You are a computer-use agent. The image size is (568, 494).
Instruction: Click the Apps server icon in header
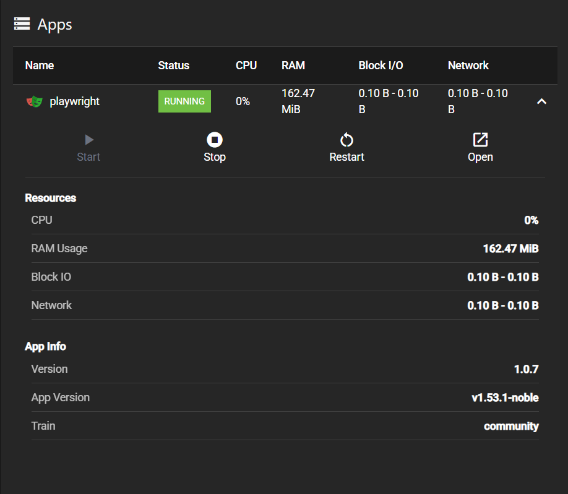pyautogui.click(x=22, y=24)
